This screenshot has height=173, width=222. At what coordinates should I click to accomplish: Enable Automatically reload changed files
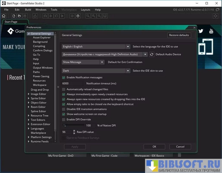64,89
